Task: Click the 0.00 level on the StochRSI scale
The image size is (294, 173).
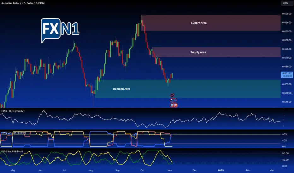Action: click(285, 166)
